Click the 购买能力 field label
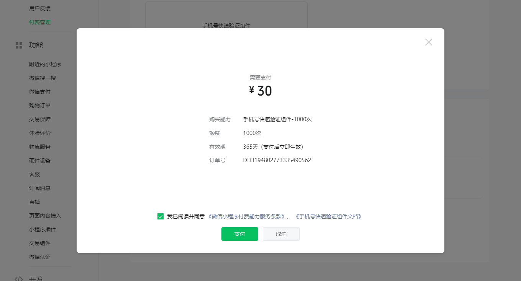 220,119
